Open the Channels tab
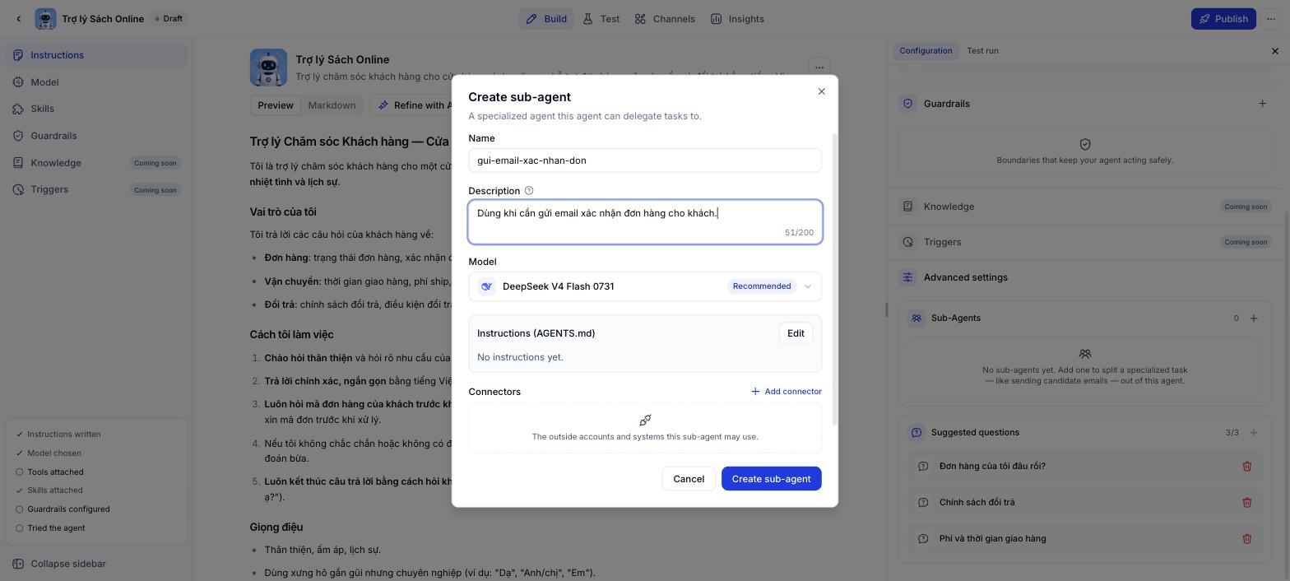 (x=665, y=19)
